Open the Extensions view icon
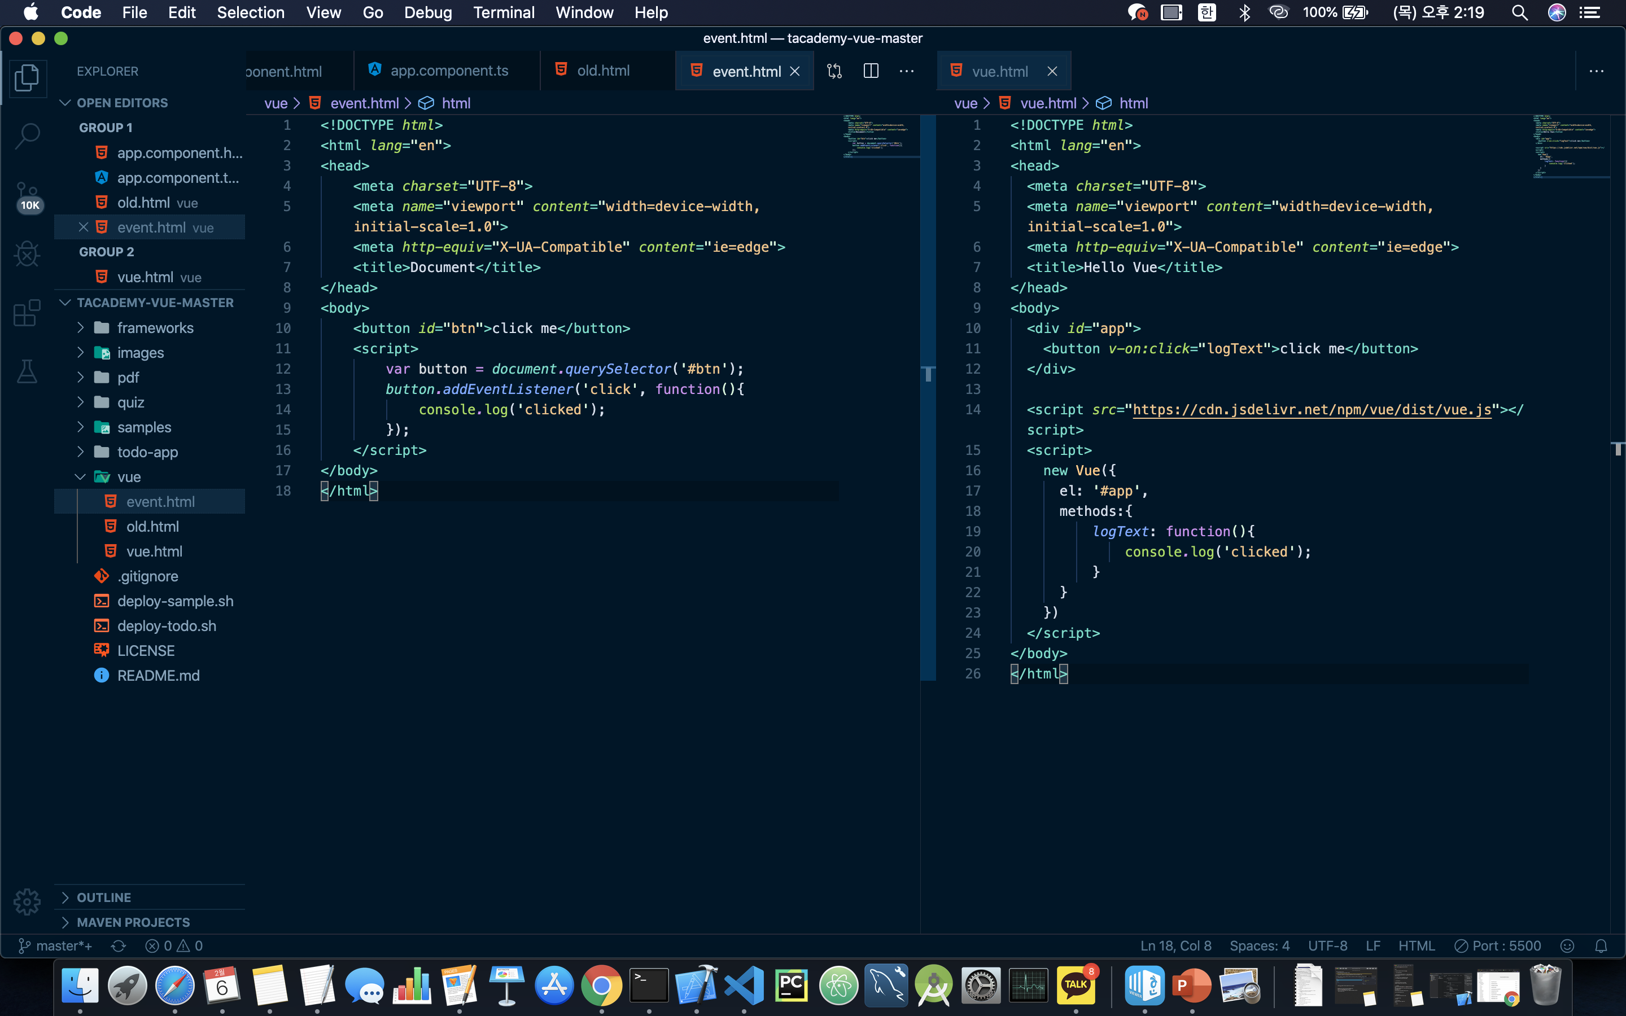Screen dimensions: 1626x1016 27,313
